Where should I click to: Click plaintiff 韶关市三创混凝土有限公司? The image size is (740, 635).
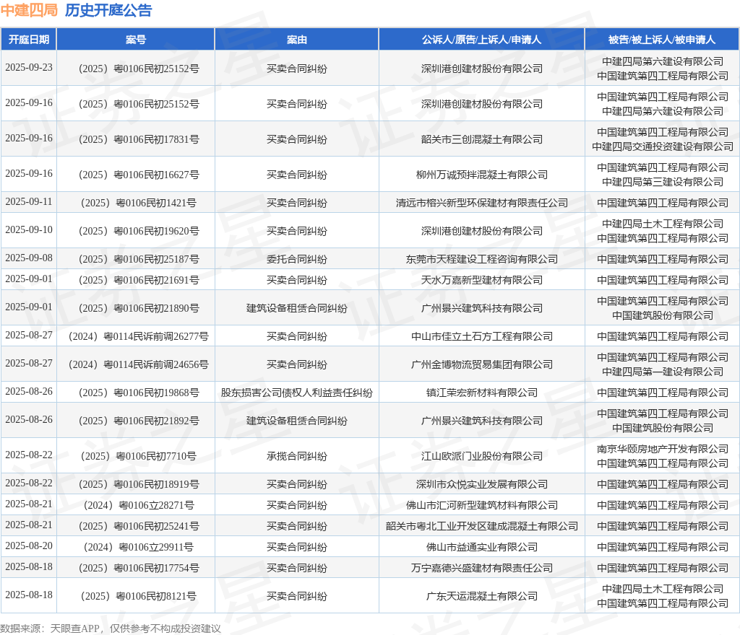[x=482, y=139]
